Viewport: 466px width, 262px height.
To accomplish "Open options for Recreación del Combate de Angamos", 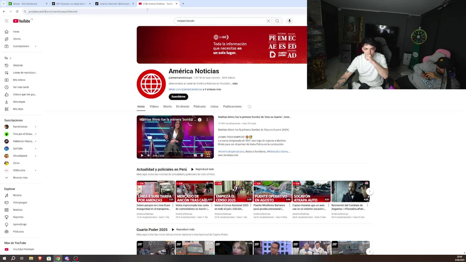I will pyautogui.click(x=367, y=205).
